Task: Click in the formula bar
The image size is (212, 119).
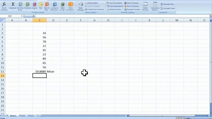Action: click(x=122, y=16)
